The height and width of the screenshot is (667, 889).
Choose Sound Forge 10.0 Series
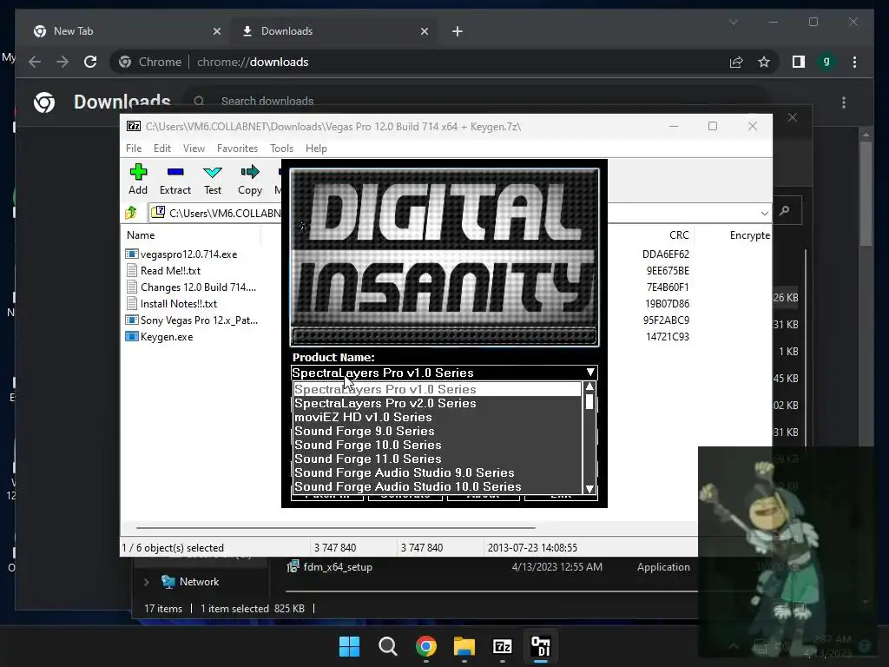tap(438, 445)
